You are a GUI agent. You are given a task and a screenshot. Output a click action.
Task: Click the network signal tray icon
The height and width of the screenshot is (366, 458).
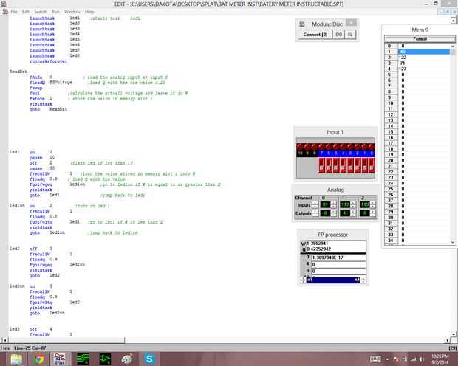tap(414, 359)
